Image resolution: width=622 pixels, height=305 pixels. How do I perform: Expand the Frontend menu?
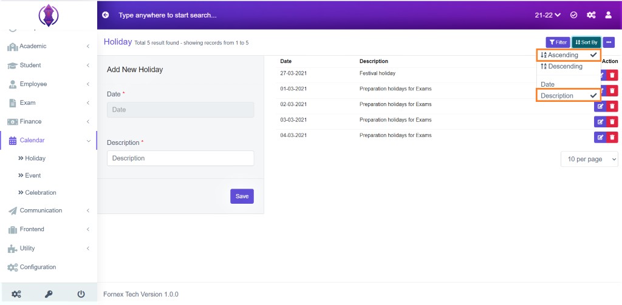point(49,229)
